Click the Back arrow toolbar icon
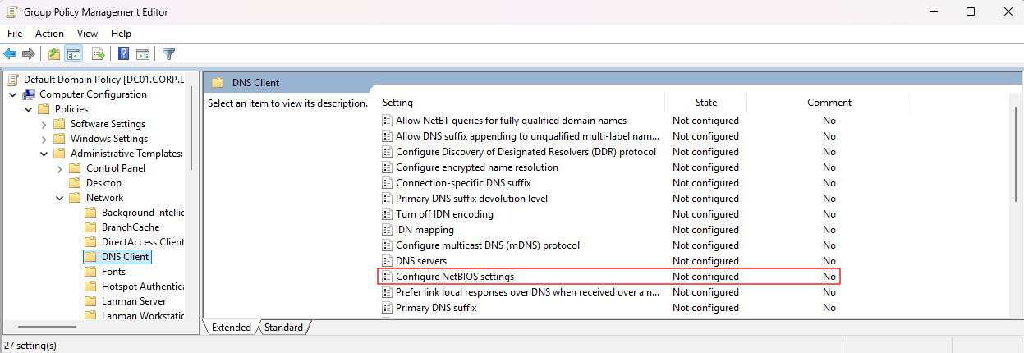 click(10, 54)
